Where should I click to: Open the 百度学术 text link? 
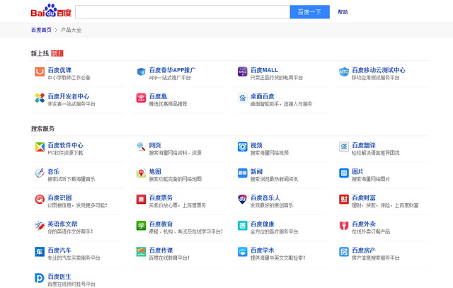coord(263,250)
